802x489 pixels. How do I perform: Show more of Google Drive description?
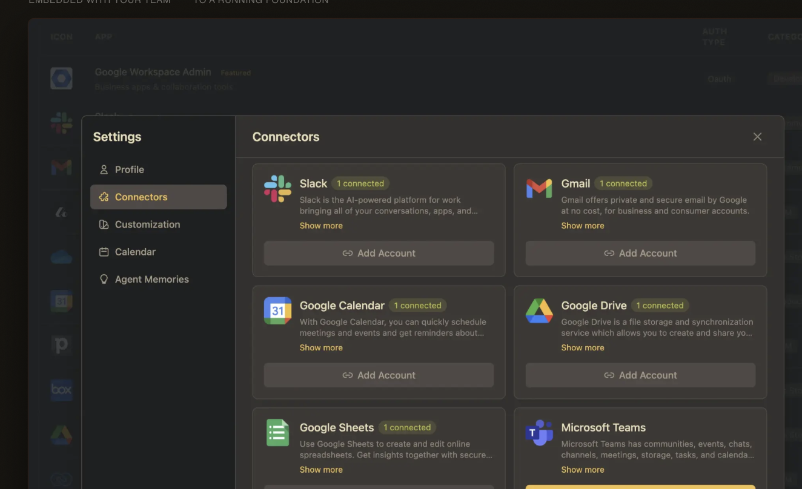(x=583, y=347)
